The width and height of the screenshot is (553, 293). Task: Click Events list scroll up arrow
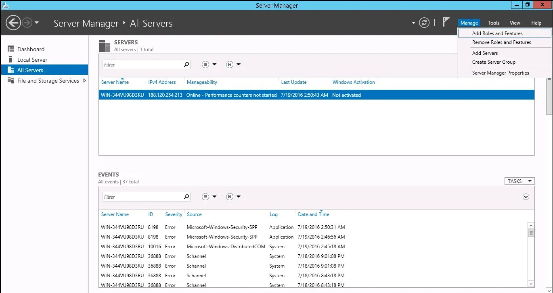coord(531,226)
